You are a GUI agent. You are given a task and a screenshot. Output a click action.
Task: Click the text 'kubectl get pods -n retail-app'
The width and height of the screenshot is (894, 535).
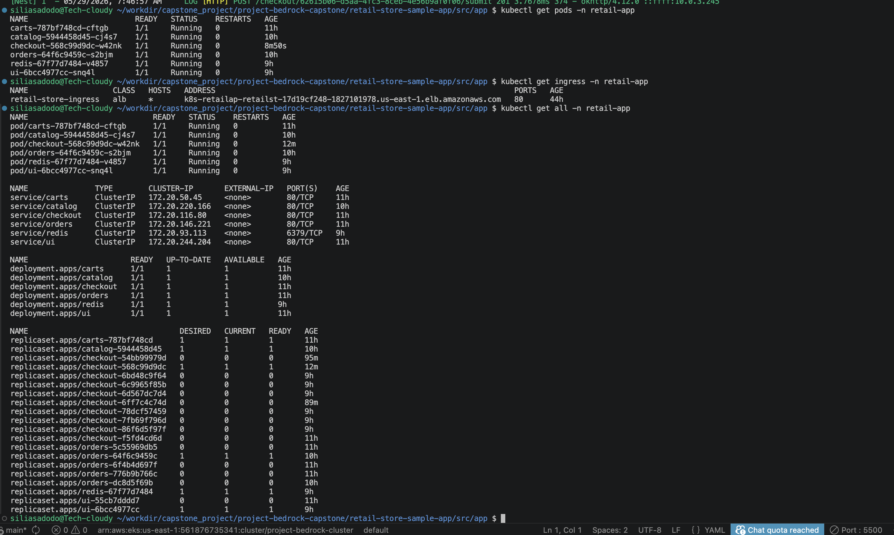(567, 10)
